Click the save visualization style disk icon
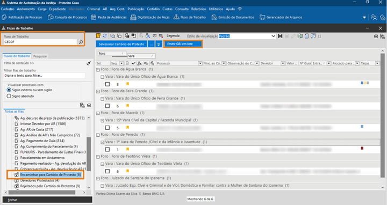The image size is (387, 205). [280, 36]
